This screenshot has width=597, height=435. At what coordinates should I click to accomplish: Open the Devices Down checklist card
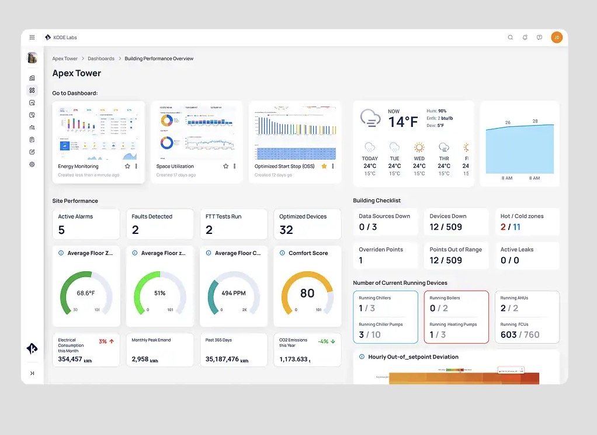point(456,222)
